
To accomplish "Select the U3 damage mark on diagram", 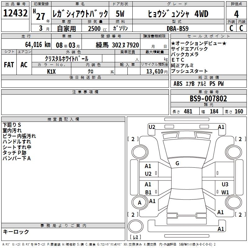I will [225, 184].
